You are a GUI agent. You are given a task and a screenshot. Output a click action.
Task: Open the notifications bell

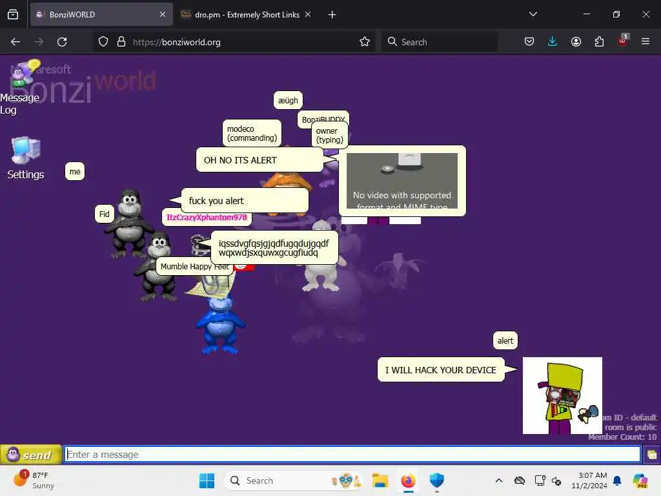617,480
